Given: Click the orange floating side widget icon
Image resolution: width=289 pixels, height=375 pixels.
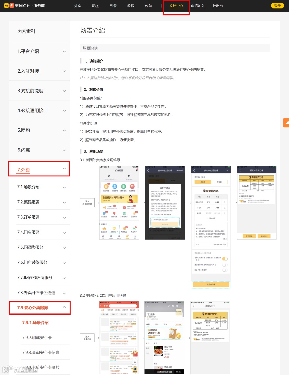Looking at the screenshot, I should coord(286,123).
